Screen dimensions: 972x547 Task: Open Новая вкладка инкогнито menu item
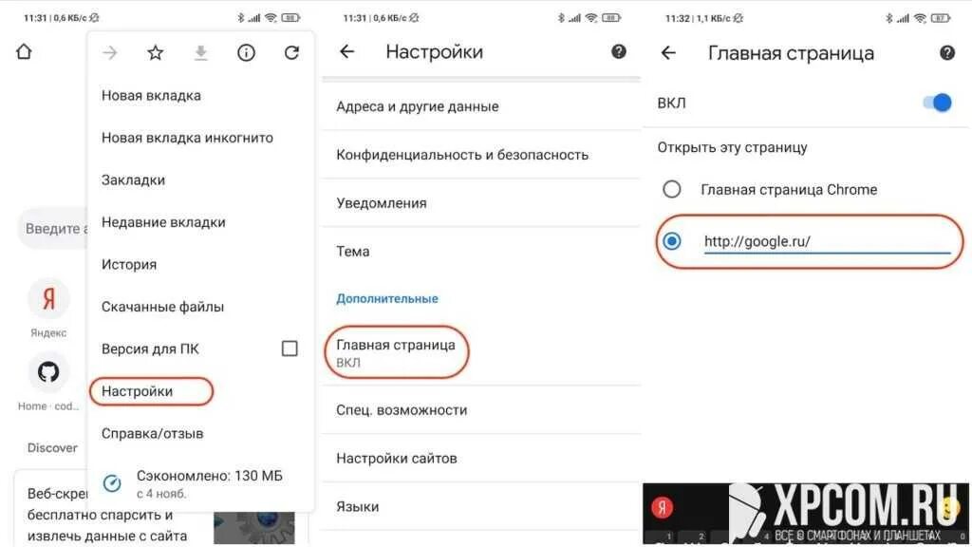187,138
